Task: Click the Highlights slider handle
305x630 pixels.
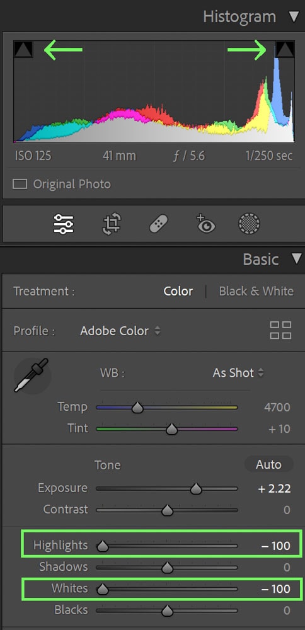Action: pyautogui.click(x=103, y=546)
